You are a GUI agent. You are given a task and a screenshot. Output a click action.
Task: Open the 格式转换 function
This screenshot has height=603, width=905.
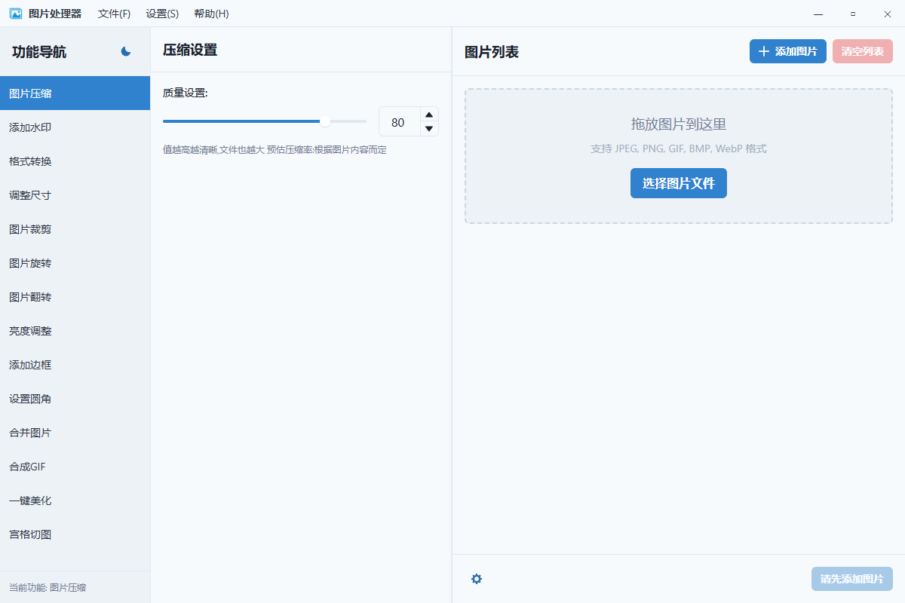(x=75, y=161)
